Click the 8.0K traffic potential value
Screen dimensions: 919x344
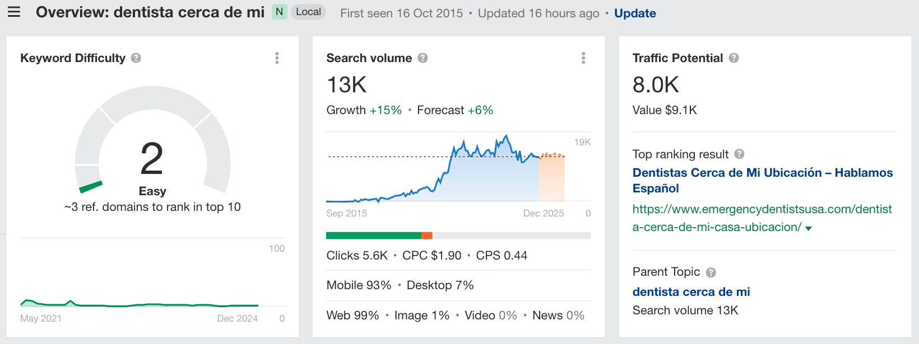pyautogui.click(x=656, y=85)
